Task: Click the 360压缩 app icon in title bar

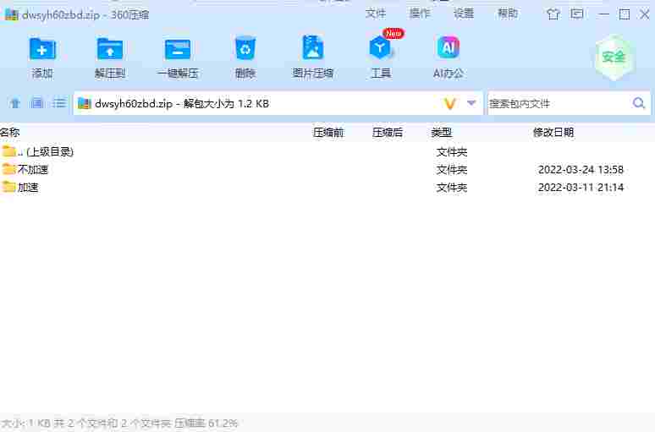Action: click(x=11, y=15)
